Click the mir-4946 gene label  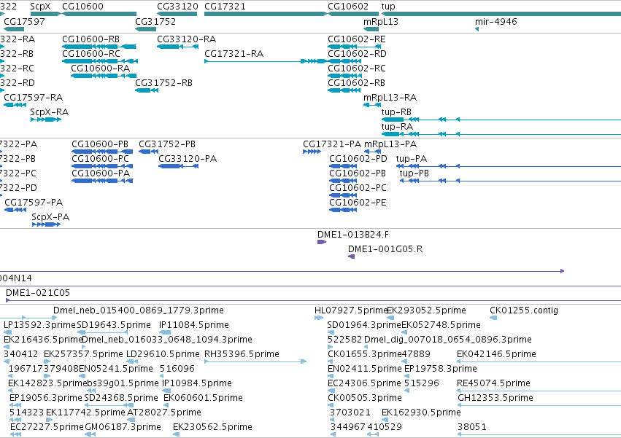pyautogui.click(x=495, y=22)
